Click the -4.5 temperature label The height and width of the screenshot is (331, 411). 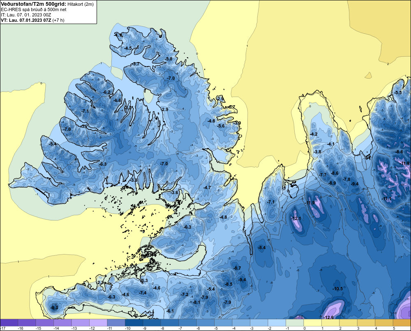pos(128,48)
